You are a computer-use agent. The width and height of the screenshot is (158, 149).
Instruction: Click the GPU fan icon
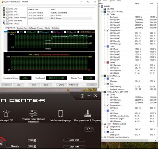[35, 147]
